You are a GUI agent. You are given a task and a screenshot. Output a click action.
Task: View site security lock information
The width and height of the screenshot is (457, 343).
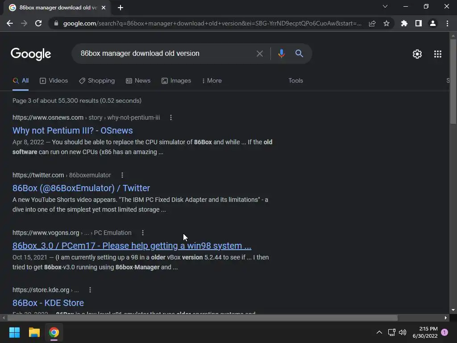56,23
